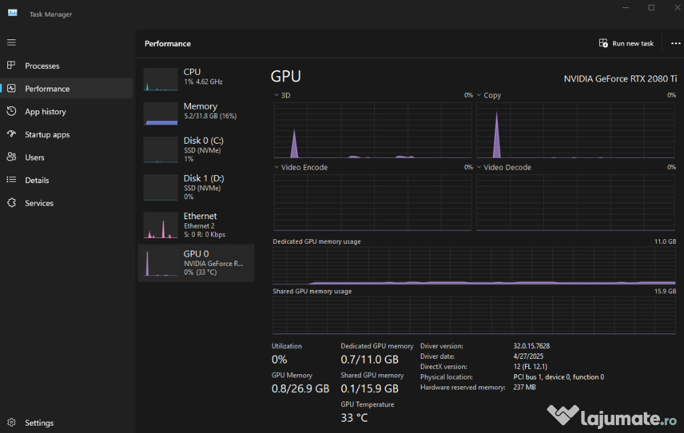Click the driver date 4/27/2025
This screenshot has height=433, width=684.
click(x=528, y=356)
